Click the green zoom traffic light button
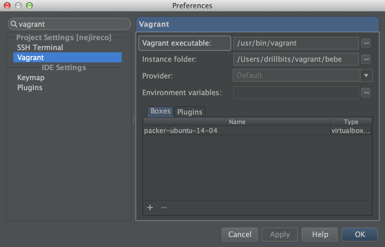Screen dimensions: 385x247 [29, 5]
